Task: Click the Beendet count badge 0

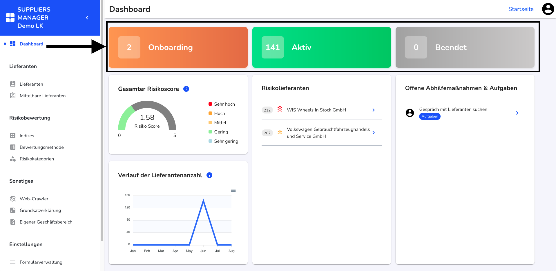Action: coord(416,47)
